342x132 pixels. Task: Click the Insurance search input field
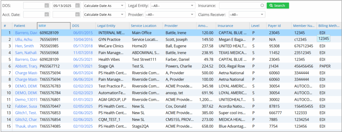[240, 6]
